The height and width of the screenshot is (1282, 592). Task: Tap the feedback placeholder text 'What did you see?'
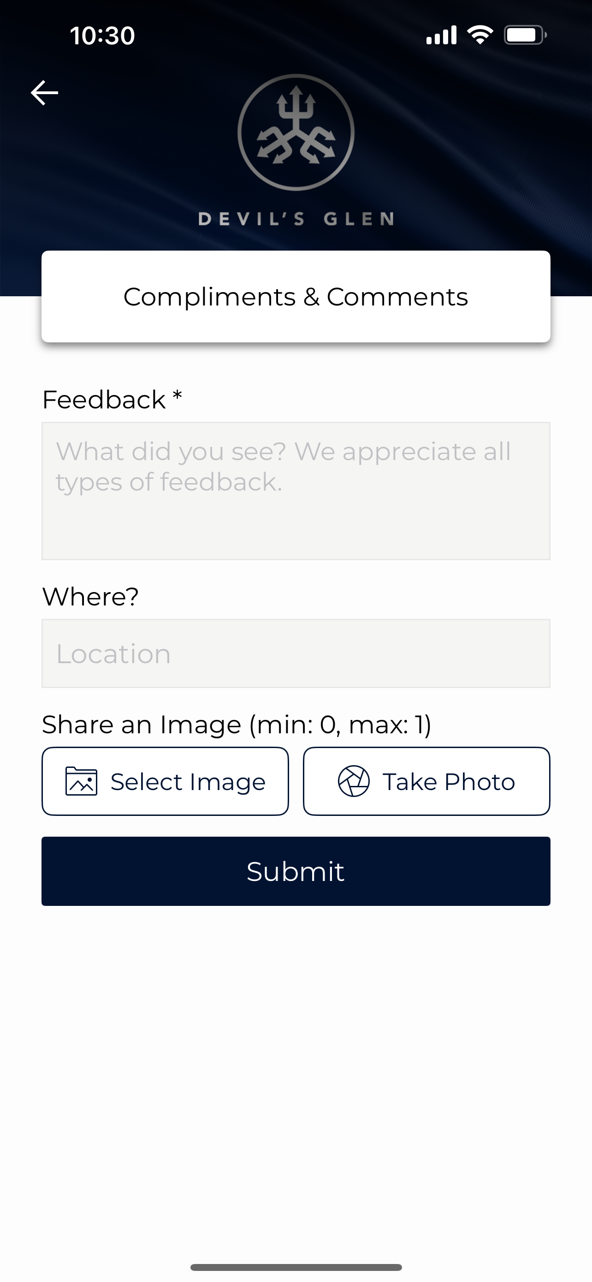171,452
